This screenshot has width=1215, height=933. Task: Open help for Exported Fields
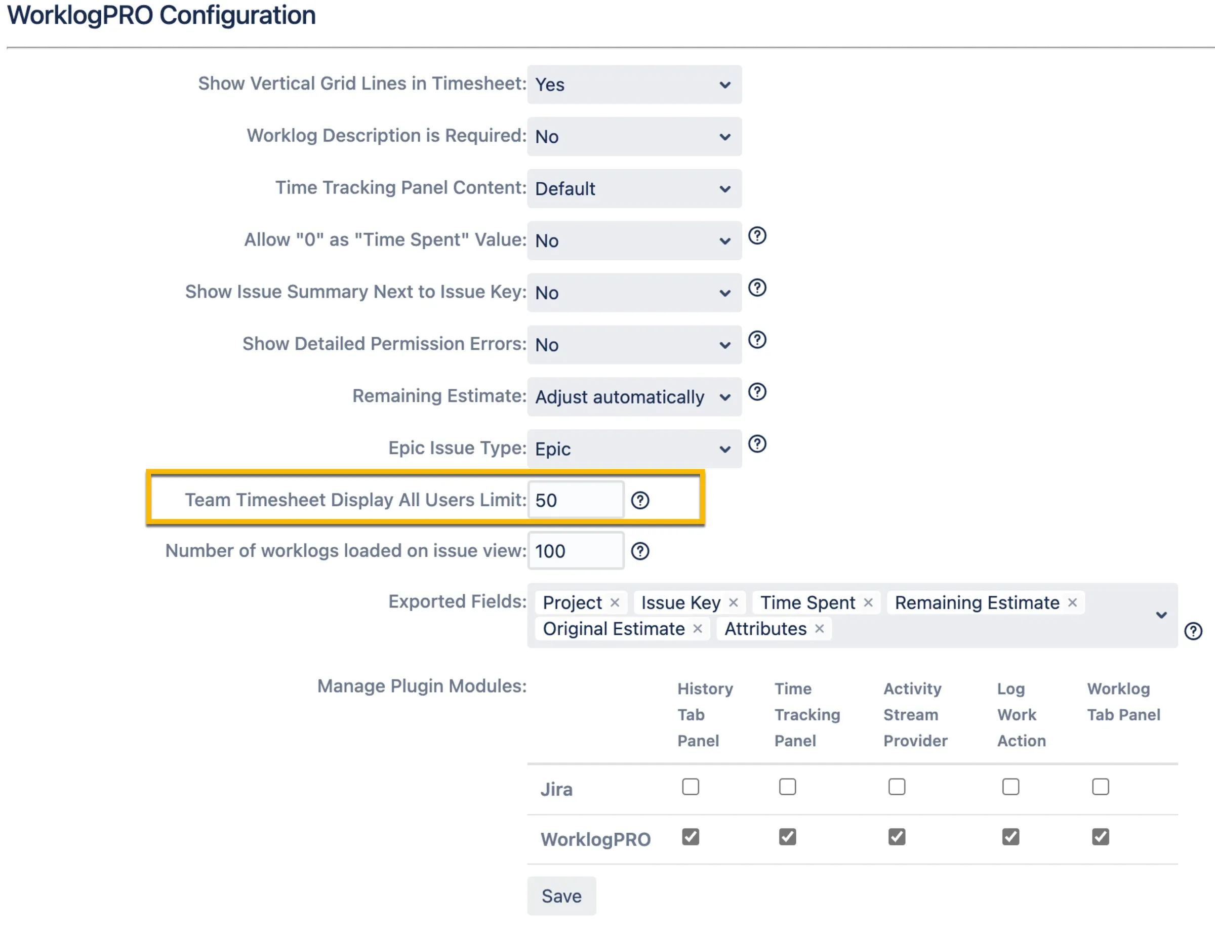pos(1193,631)
